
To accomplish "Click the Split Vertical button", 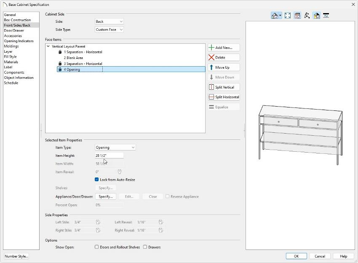I will pyautogui.click(x=224, y=87).
